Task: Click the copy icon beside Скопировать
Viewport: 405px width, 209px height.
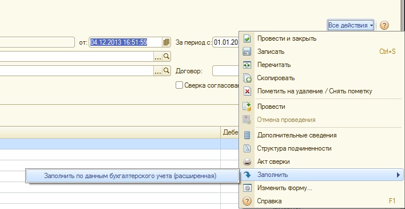Action: point(247,78)
